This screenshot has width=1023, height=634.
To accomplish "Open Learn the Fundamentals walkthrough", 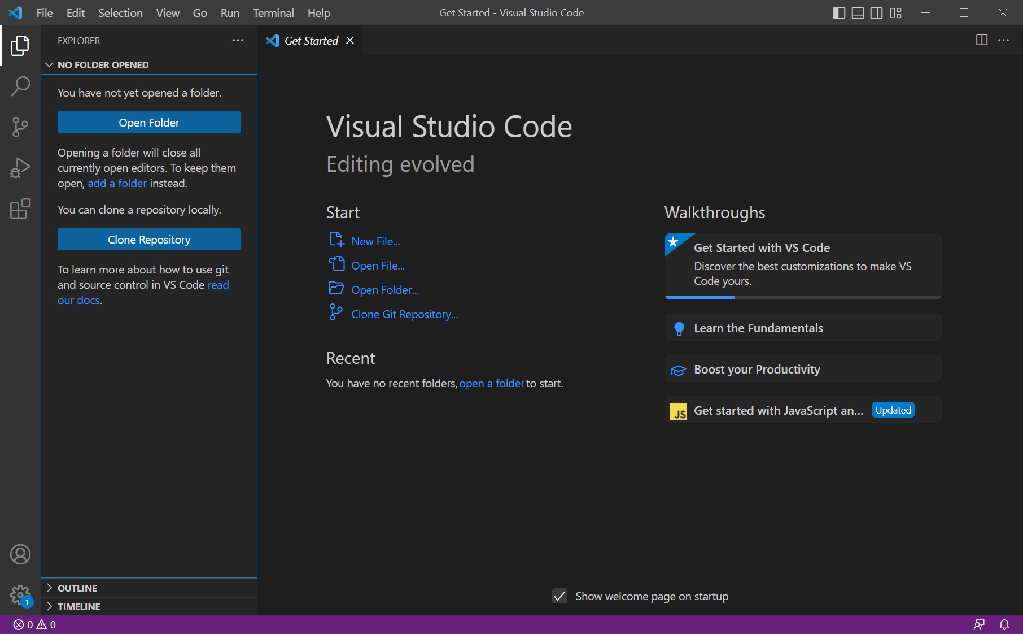I will click(x=803, y=328).
